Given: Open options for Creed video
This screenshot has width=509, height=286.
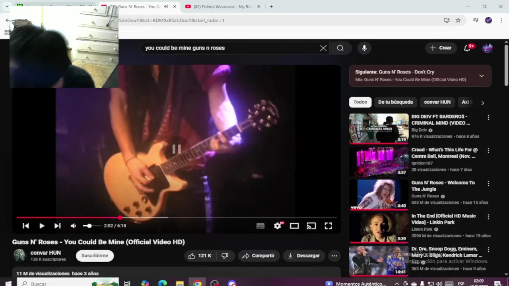Looking at the screenshot, I should click(488, 151).
